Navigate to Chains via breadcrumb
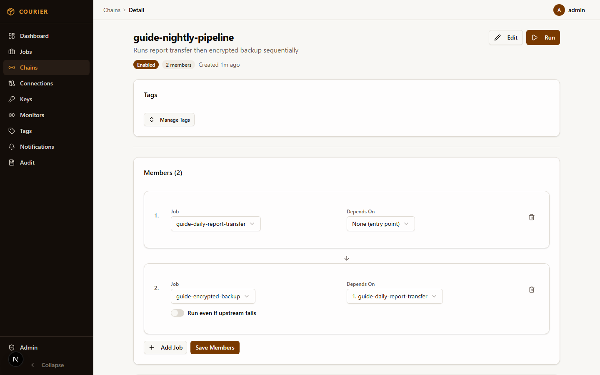Image resolution: width=600 pixels, height=375 pixels. click(x=112, y=10)
